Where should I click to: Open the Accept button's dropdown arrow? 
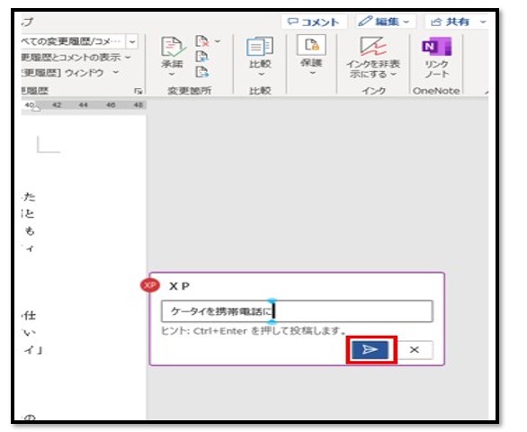172,74
